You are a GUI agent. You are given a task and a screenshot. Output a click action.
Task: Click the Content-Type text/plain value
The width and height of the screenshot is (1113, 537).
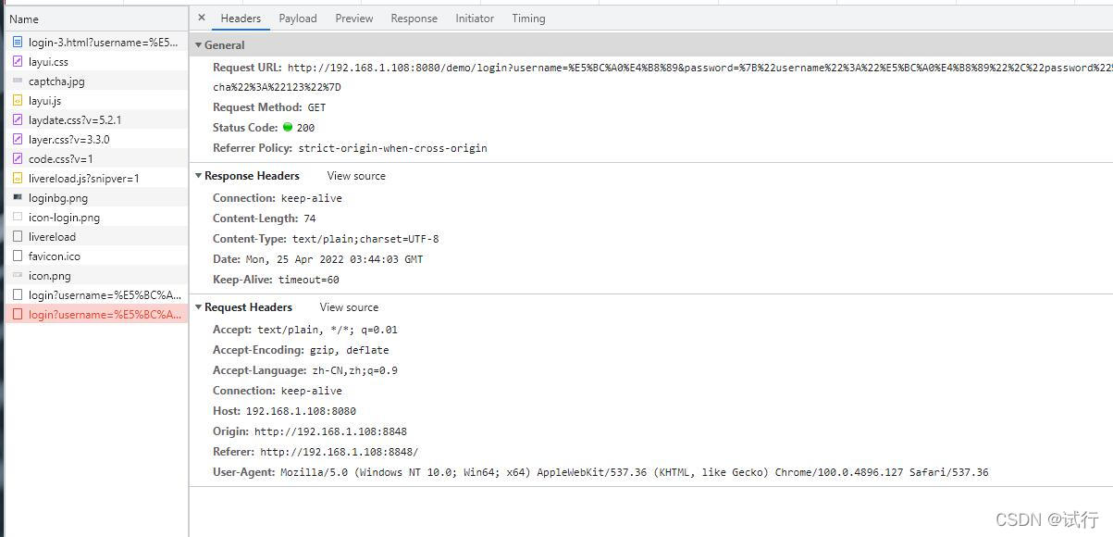point(365,239)
